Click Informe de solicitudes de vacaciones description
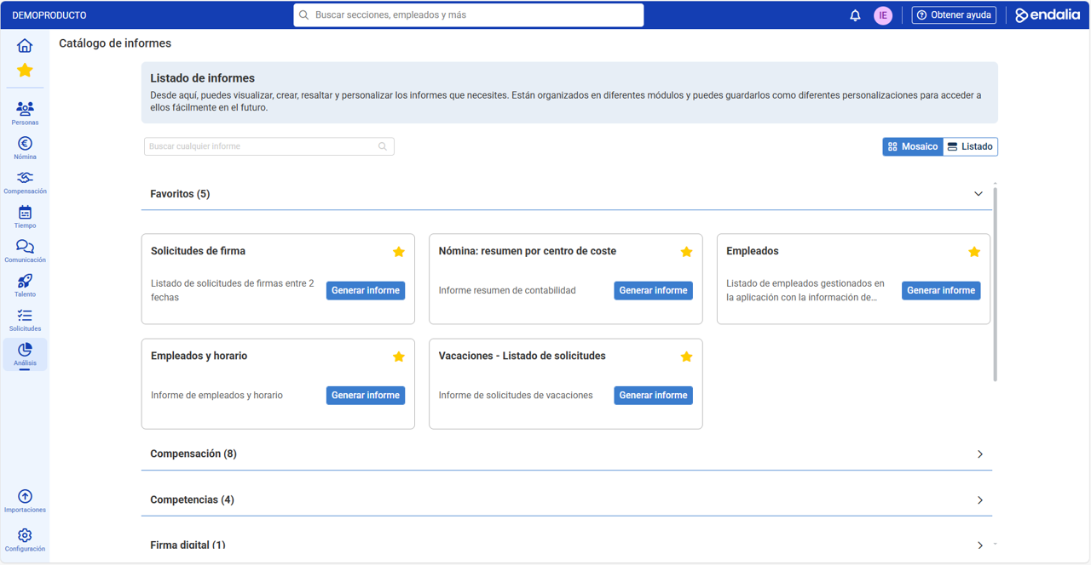Image resolution: width=1091 pixels, height=565 pixels. pos(516,395)
